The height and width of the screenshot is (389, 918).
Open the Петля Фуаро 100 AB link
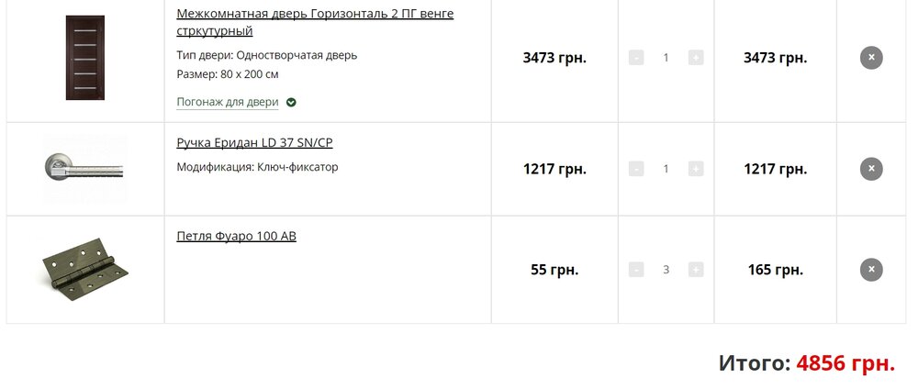pyautogui.click(x=236, y=237)
